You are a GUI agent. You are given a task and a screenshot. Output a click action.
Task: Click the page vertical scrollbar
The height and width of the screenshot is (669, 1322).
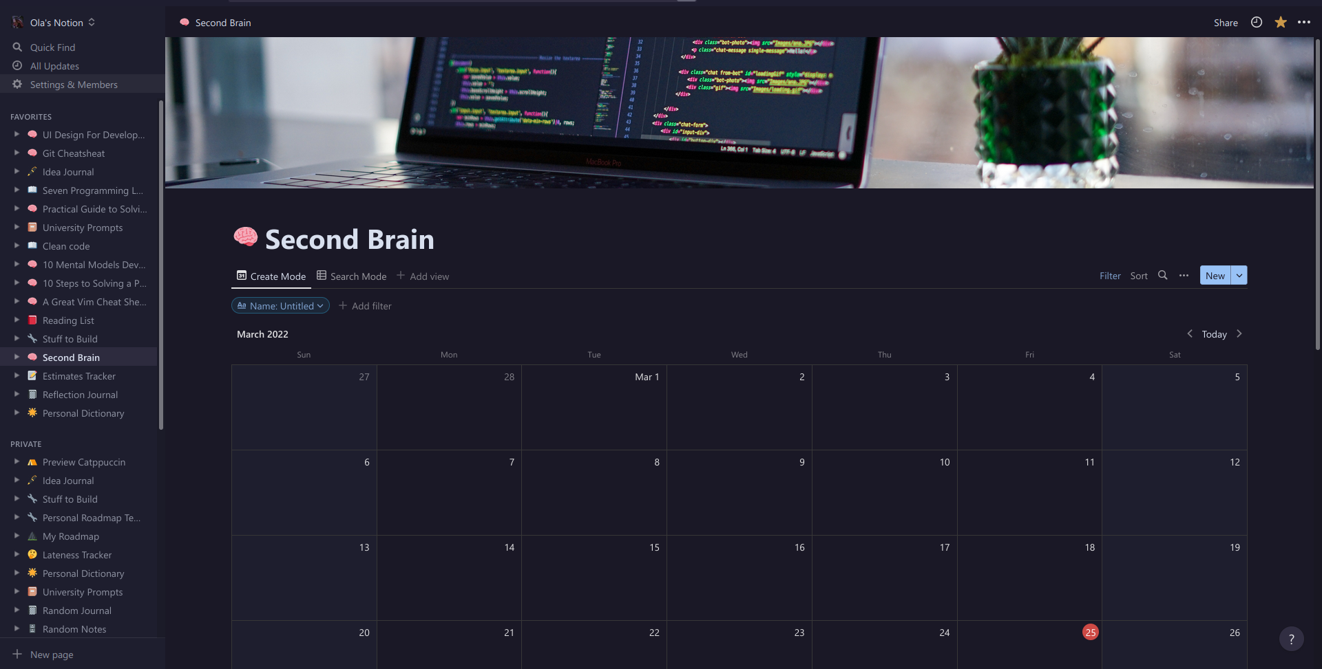click(x=1318, y=194)
